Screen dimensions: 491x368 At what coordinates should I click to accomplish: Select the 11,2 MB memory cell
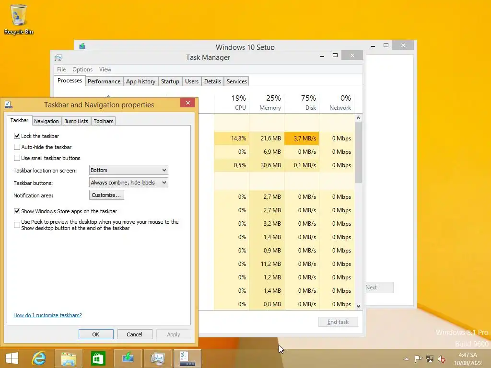tap(267, 264)
